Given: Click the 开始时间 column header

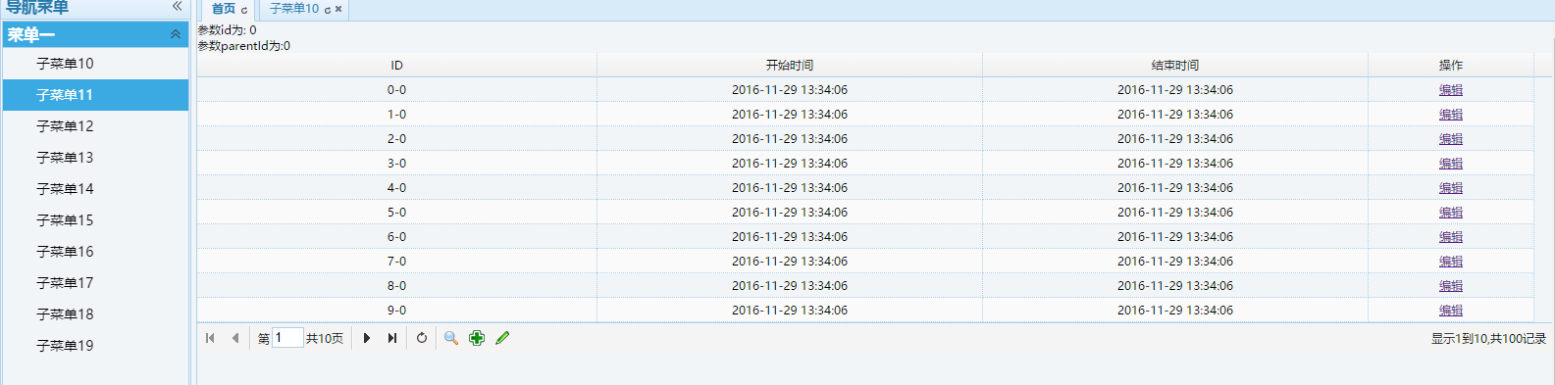Looking at the screenshot, I should click(x=790, y=66).
